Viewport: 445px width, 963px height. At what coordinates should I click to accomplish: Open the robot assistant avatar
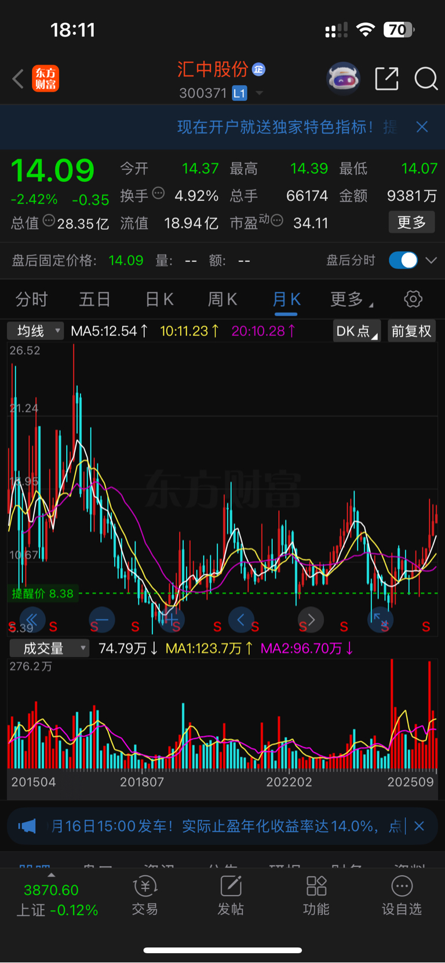(x=344, y=78)
